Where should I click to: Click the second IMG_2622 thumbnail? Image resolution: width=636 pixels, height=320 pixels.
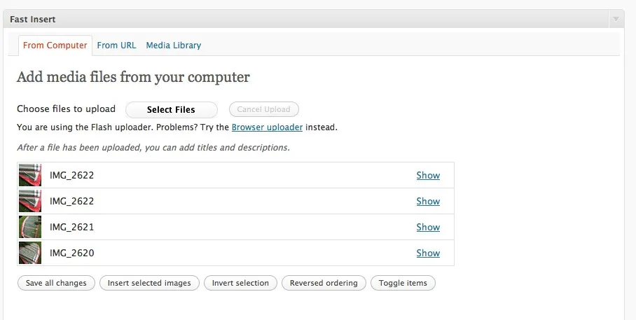pos(30,201)
